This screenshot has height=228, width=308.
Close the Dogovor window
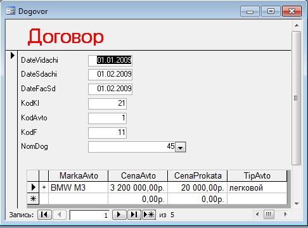[292, 11]
